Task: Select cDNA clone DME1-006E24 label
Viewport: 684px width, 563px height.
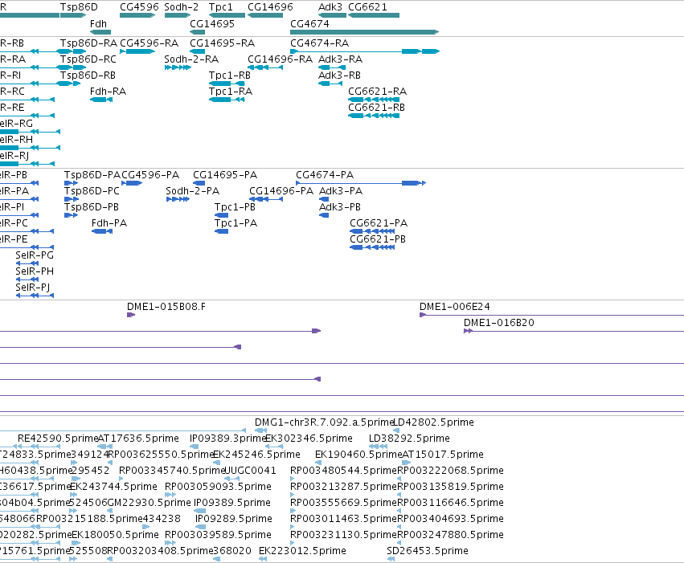Action: 455,307
